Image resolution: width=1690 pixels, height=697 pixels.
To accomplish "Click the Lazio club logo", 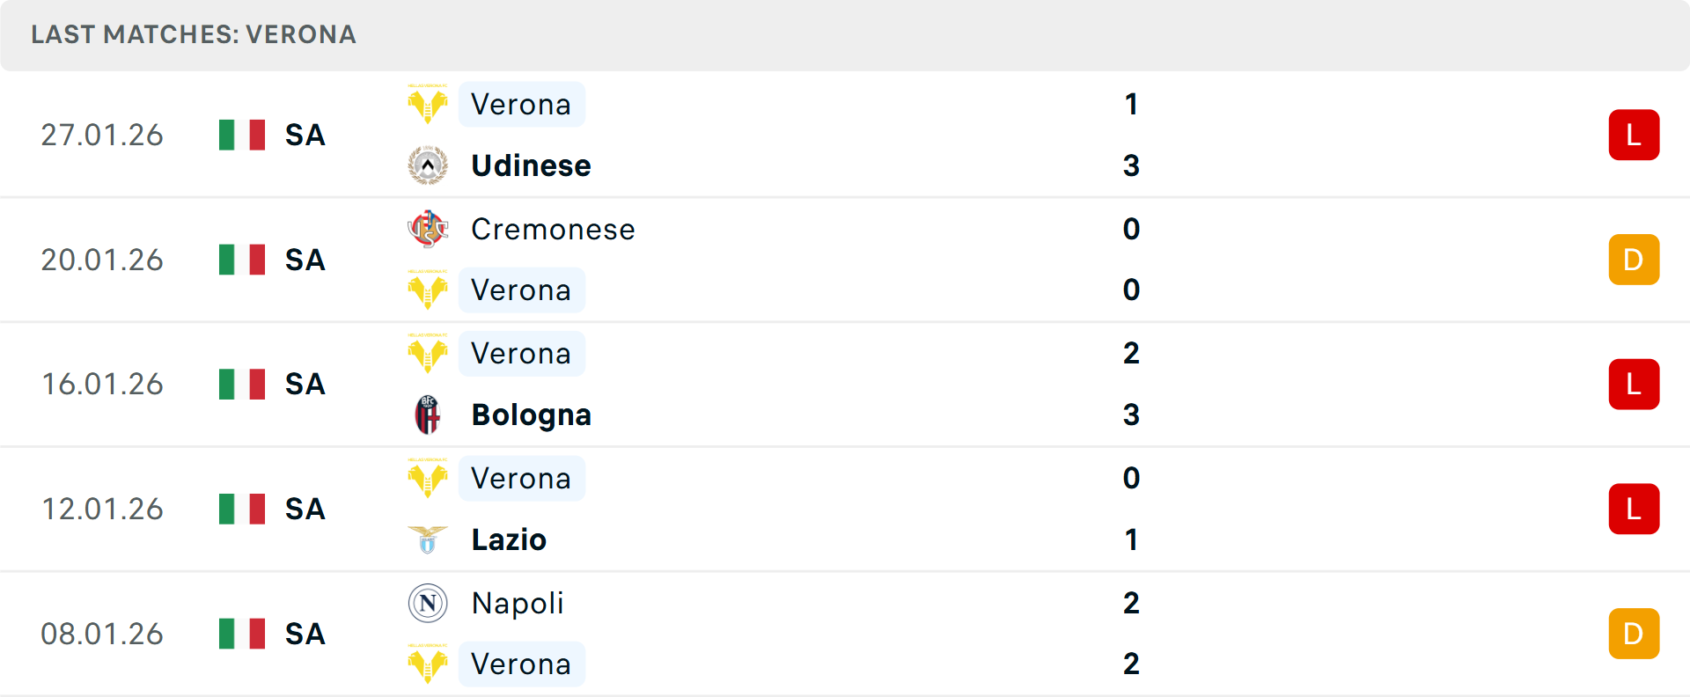I will point(429,539).
